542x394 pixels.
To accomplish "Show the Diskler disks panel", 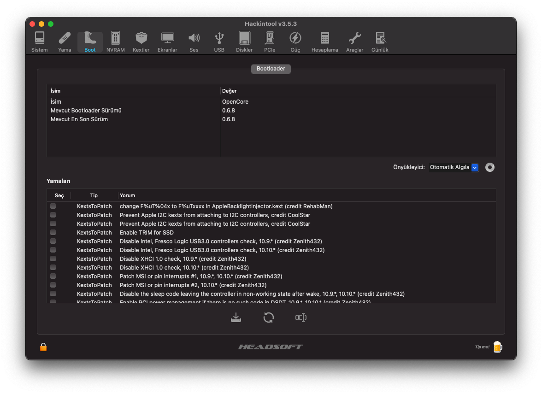I will click(x=244, y=41).
